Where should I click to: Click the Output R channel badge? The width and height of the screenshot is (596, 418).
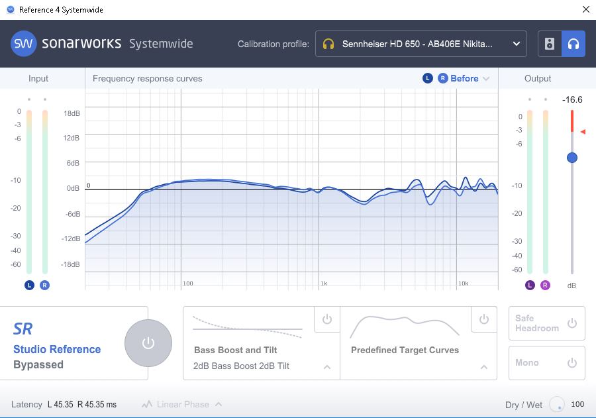click(x=545, y=285)
